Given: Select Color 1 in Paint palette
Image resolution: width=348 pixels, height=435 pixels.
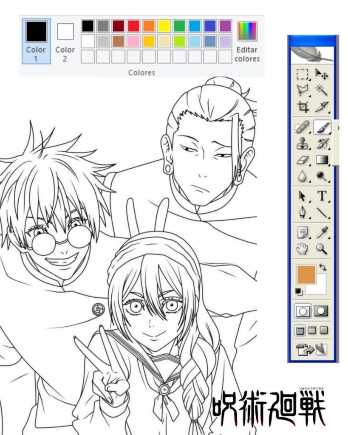Looking at the screenshot, I should click(x=37, y=41).
